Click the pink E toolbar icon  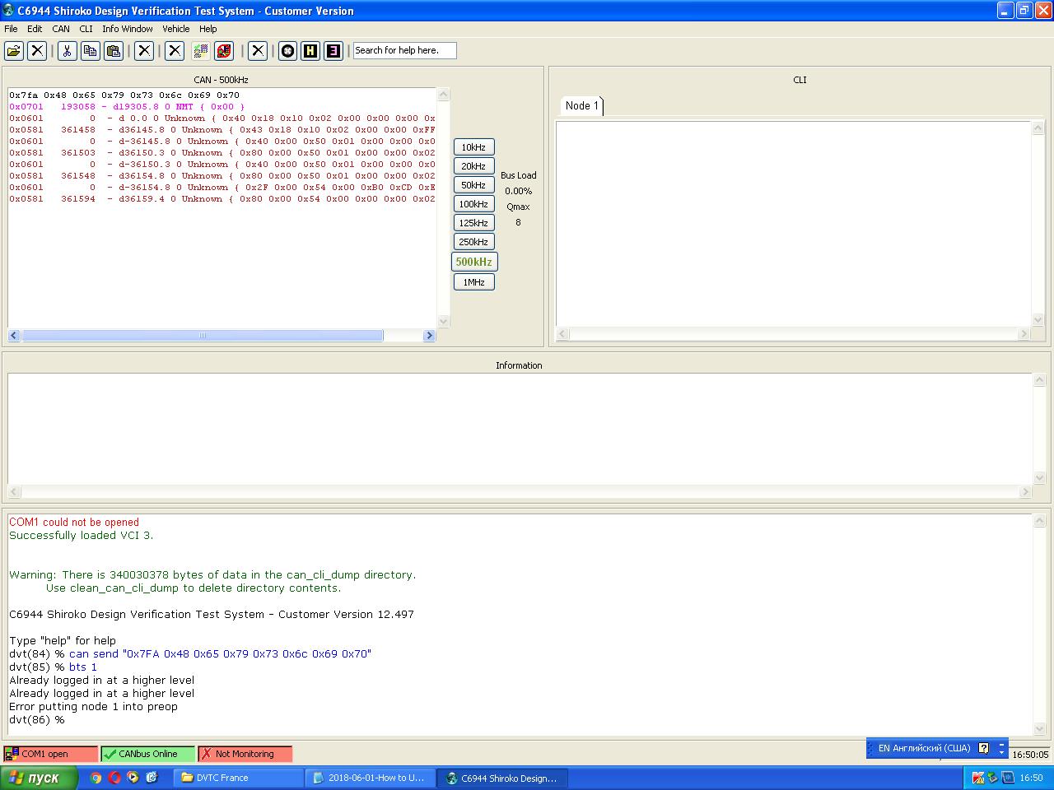tap(333, 51)
